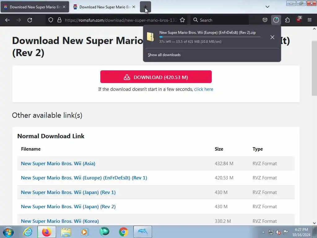Image resolution: width=317 pixels, height=238 pixels.
Task: Cancel the zip download in panel
Action: 272,37
